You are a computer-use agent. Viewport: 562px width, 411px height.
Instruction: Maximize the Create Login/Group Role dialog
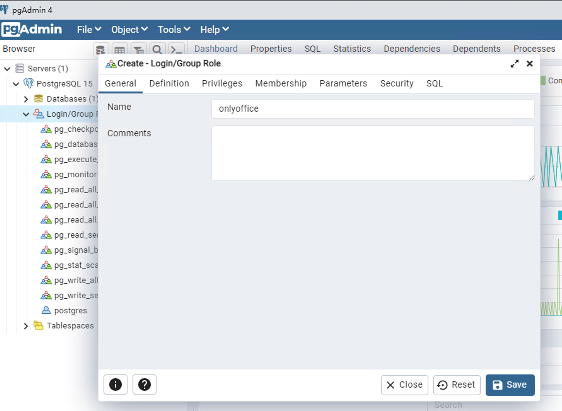(x=514, y=64)
